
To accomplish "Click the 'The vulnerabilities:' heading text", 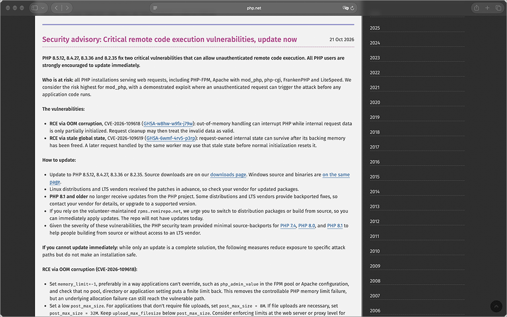I will click(x=63, y=109).
